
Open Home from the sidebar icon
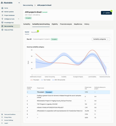point(2,8)
